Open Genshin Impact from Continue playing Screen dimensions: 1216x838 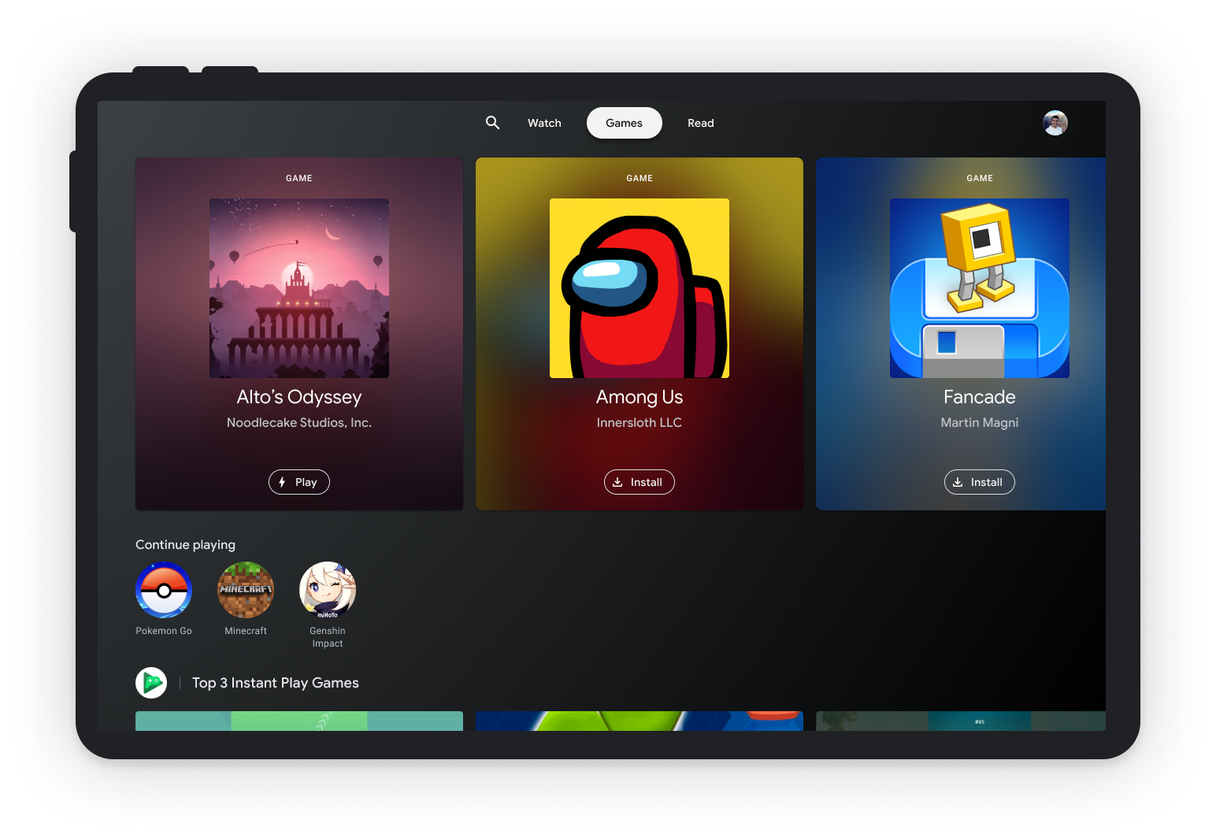(x=327, y=590)
